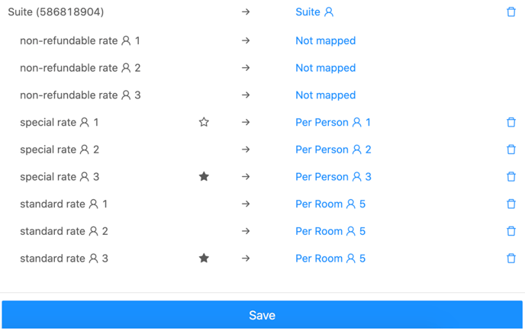Delete standard rate 1 Per Room mapping

(511, 204)
